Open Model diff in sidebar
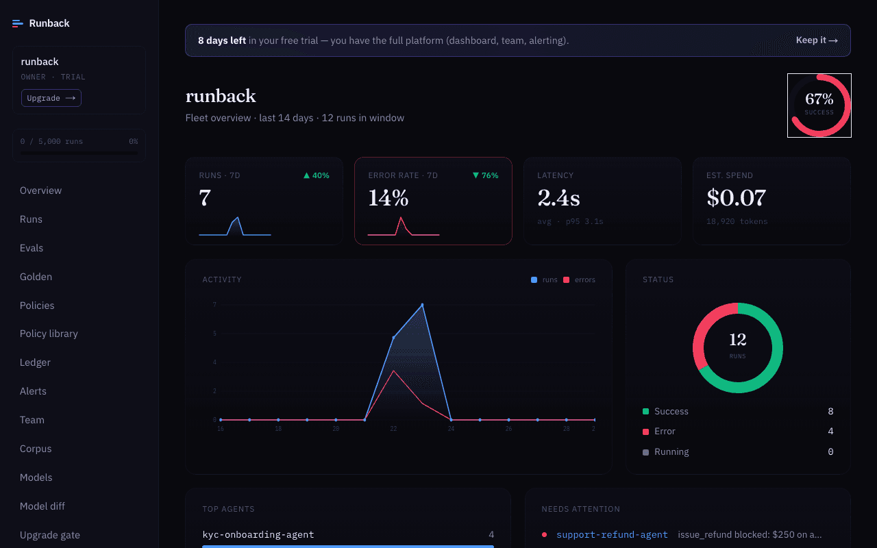 click(42, 506)
